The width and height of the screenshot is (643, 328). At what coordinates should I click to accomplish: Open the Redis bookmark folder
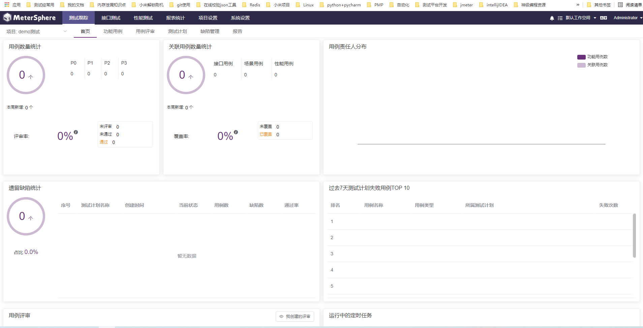[x=251, y=5]
